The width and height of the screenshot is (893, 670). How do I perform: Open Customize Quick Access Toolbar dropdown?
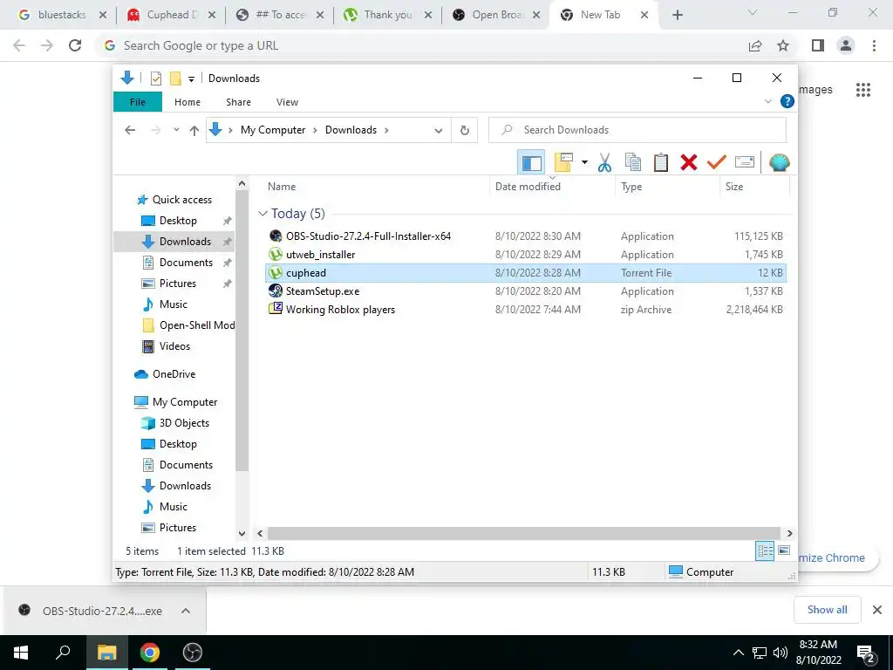pos(191,79)
